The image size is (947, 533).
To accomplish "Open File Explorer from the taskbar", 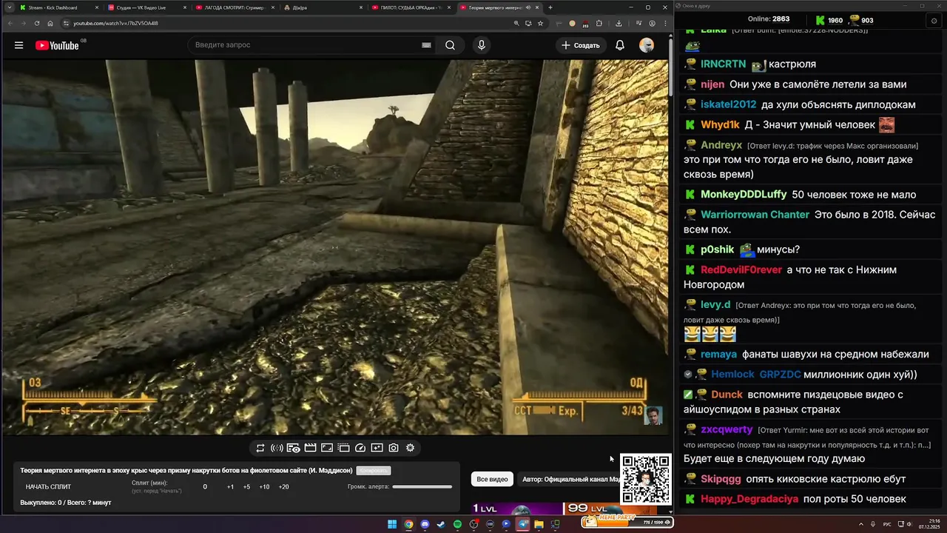I will [x=539, y=524].
